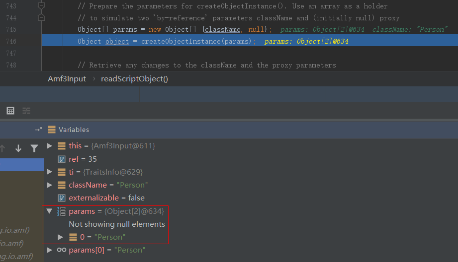Toggle code folding marker at line 743
The image size is (458, 262).
(x=42, y=6)
